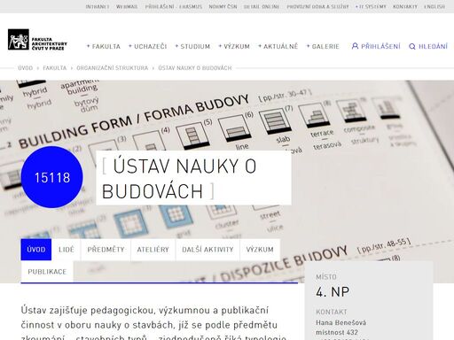Switch to the Předměty tab

106,250
